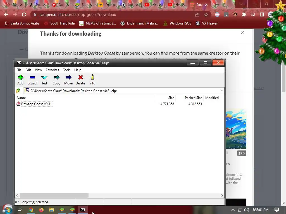Sort by the Packed Size column header
Viewport: 286px width, 214px height.
click(193, 98)
